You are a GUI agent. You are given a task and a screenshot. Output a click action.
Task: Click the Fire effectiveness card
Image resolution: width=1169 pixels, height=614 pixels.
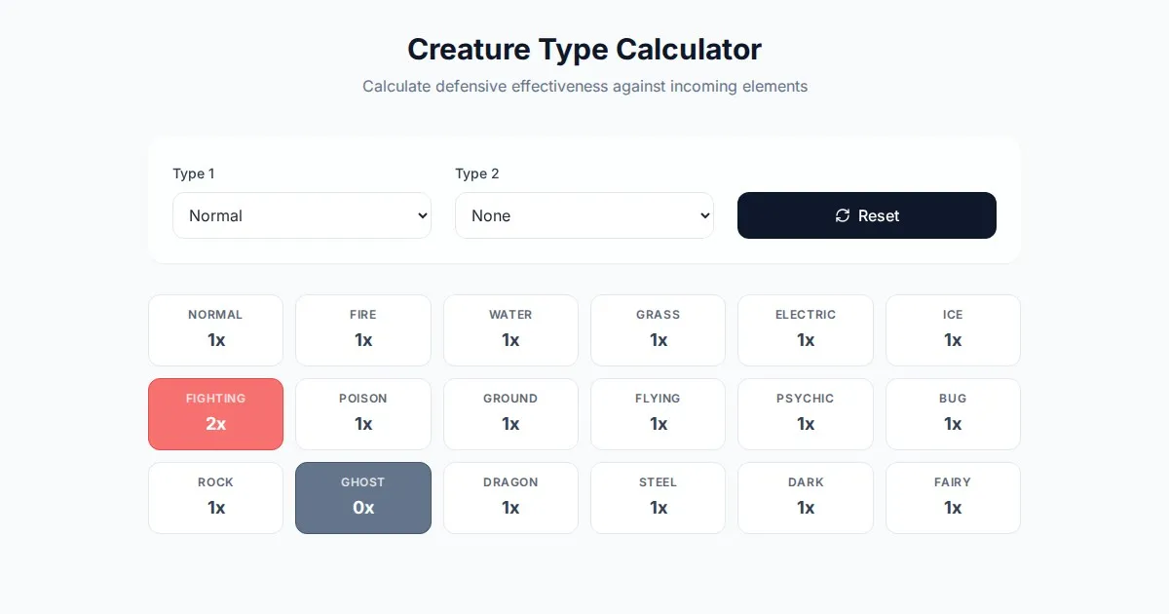(x=363, y=330)
